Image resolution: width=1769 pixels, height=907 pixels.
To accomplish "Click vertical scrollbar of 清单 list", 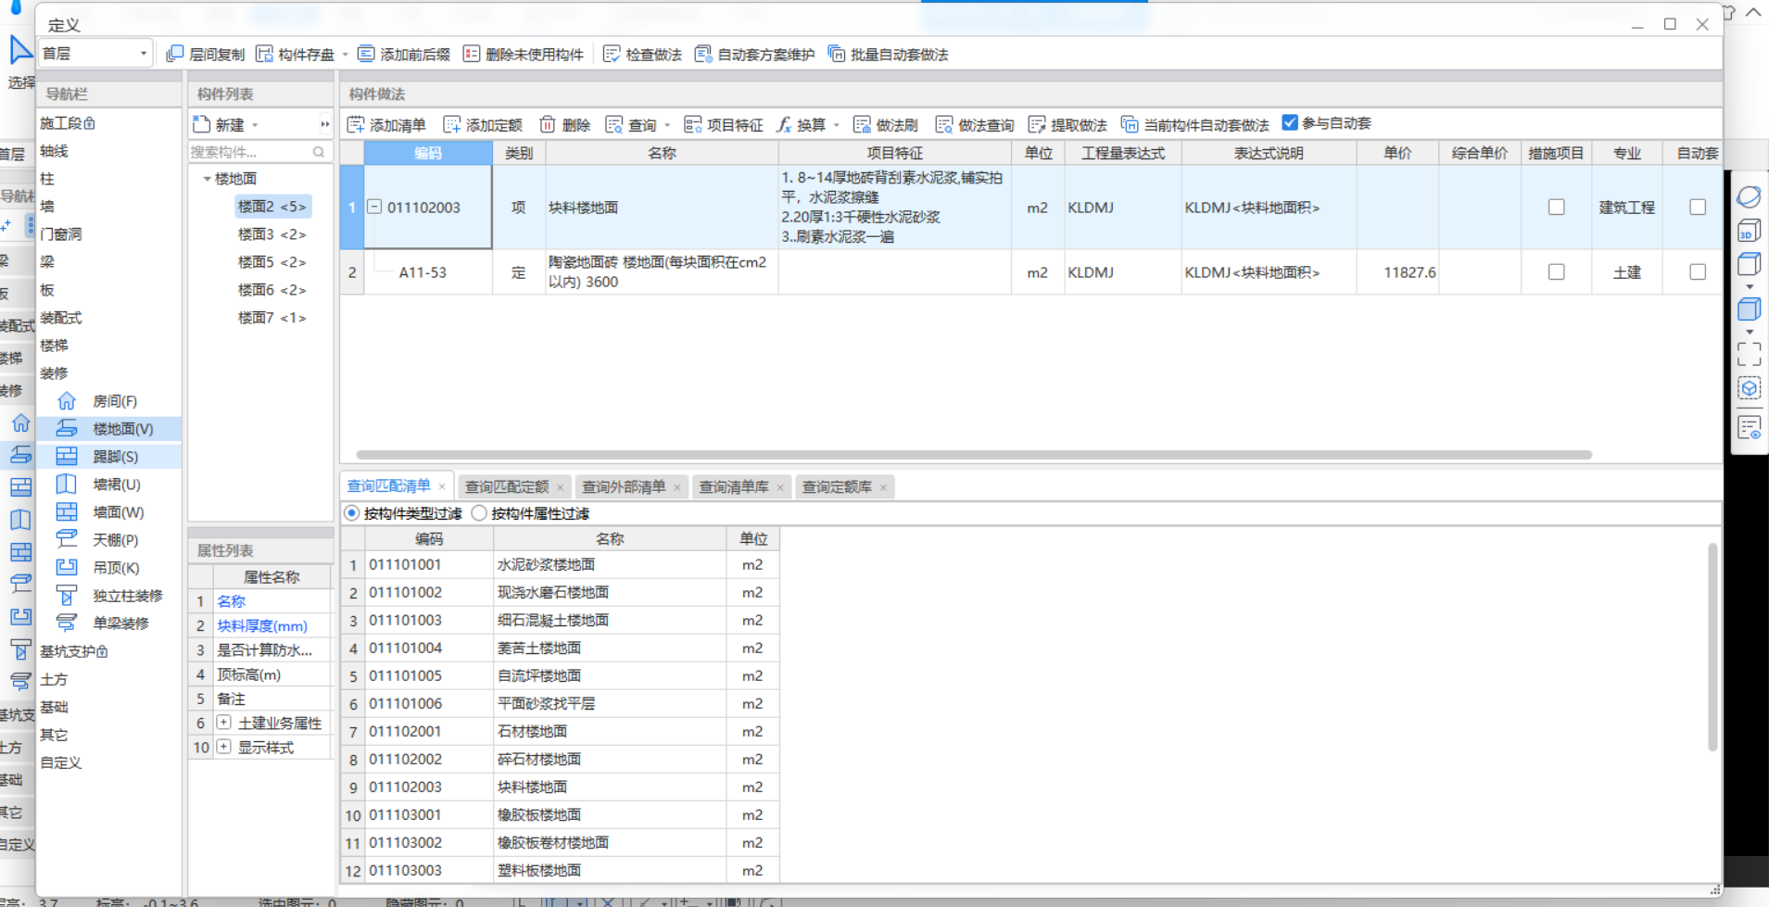I will coord(1712,647).
